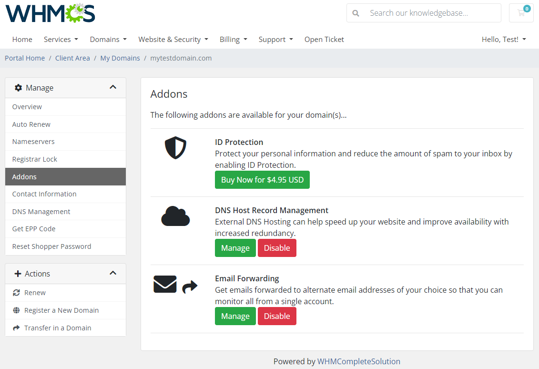539x369 pixels.
Task: Click the globe icon next to Register a New Domain
Action: [18, 310]
